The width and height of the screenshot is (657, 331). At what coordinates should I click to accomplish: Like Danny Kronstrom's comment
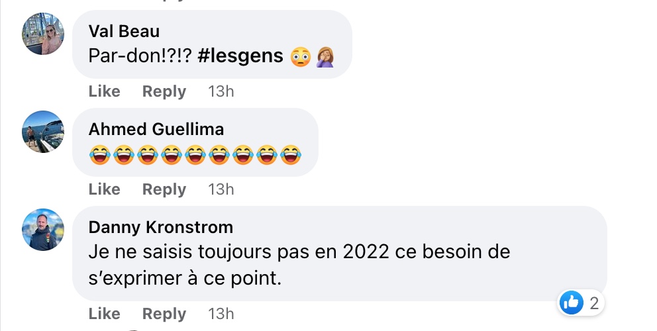click(105, 314)
